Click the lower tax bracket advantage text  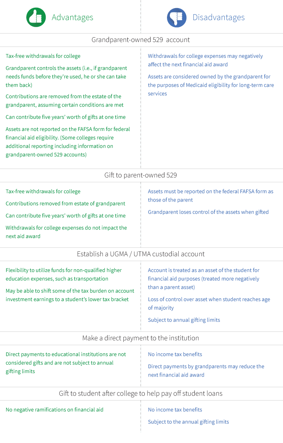(70, 295)
